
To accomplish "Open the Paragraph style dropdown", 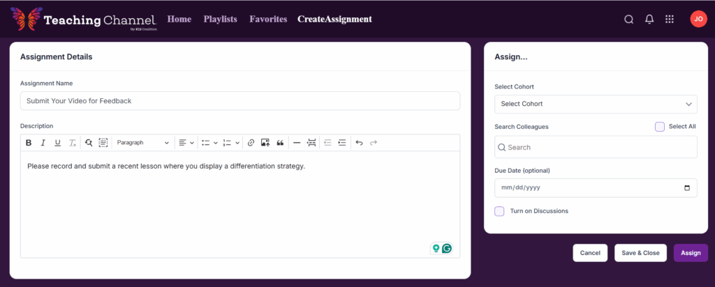I will coord(142,143).
